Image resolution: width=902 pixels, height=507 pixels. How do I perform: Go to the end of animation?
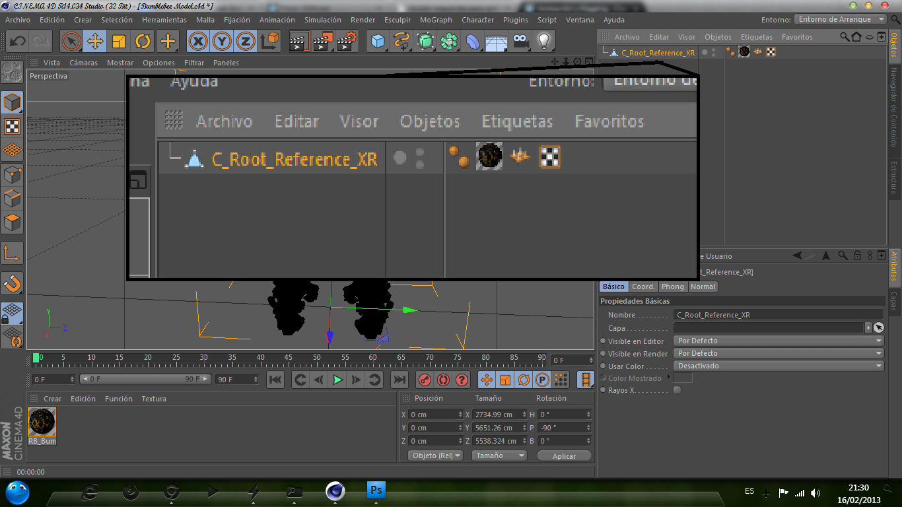click(x=399, y=380)
